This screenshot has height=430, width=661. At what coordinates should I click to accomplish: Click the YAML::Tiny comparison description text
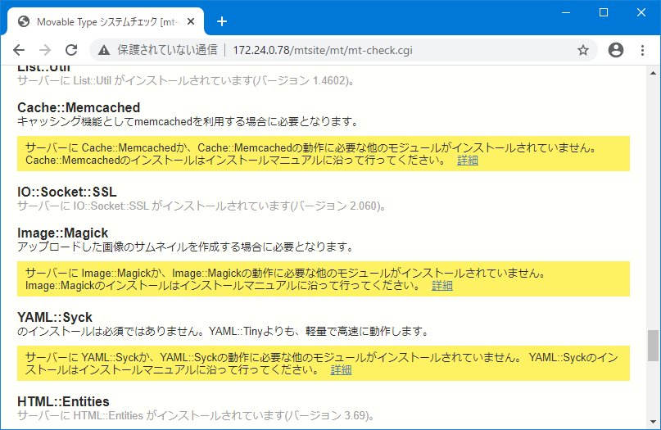(x=223, y=332)
